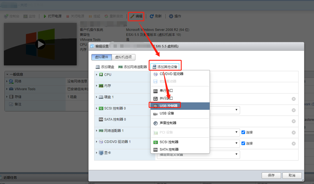Switch to the Virtual Hardware tab

[x=102, y=57]
